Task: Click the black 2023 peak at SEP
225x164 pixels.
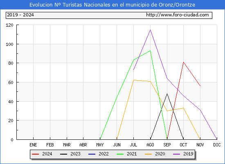Action: [167, 94]
